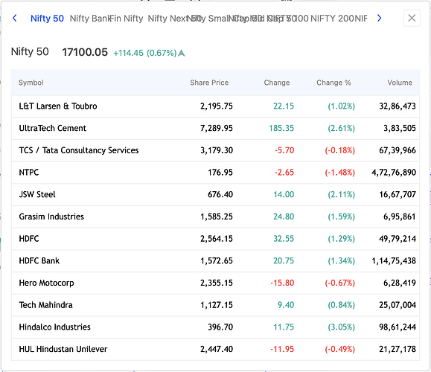Switch to the Nifty Bank tab
Image resolution: width=431 pixels, height=372 pixels.
(89, 19)
